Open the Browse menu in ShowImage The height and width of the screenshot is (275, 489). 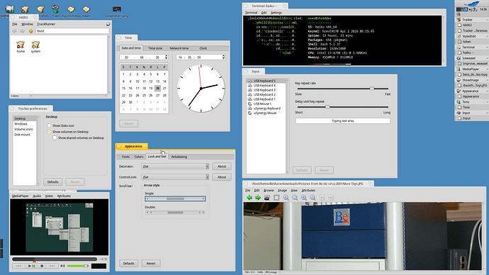269,190
